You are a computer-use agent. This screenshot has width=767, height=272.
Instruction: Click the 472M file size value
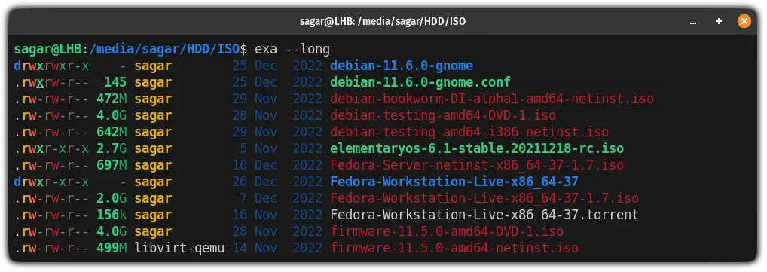(112, 99)
